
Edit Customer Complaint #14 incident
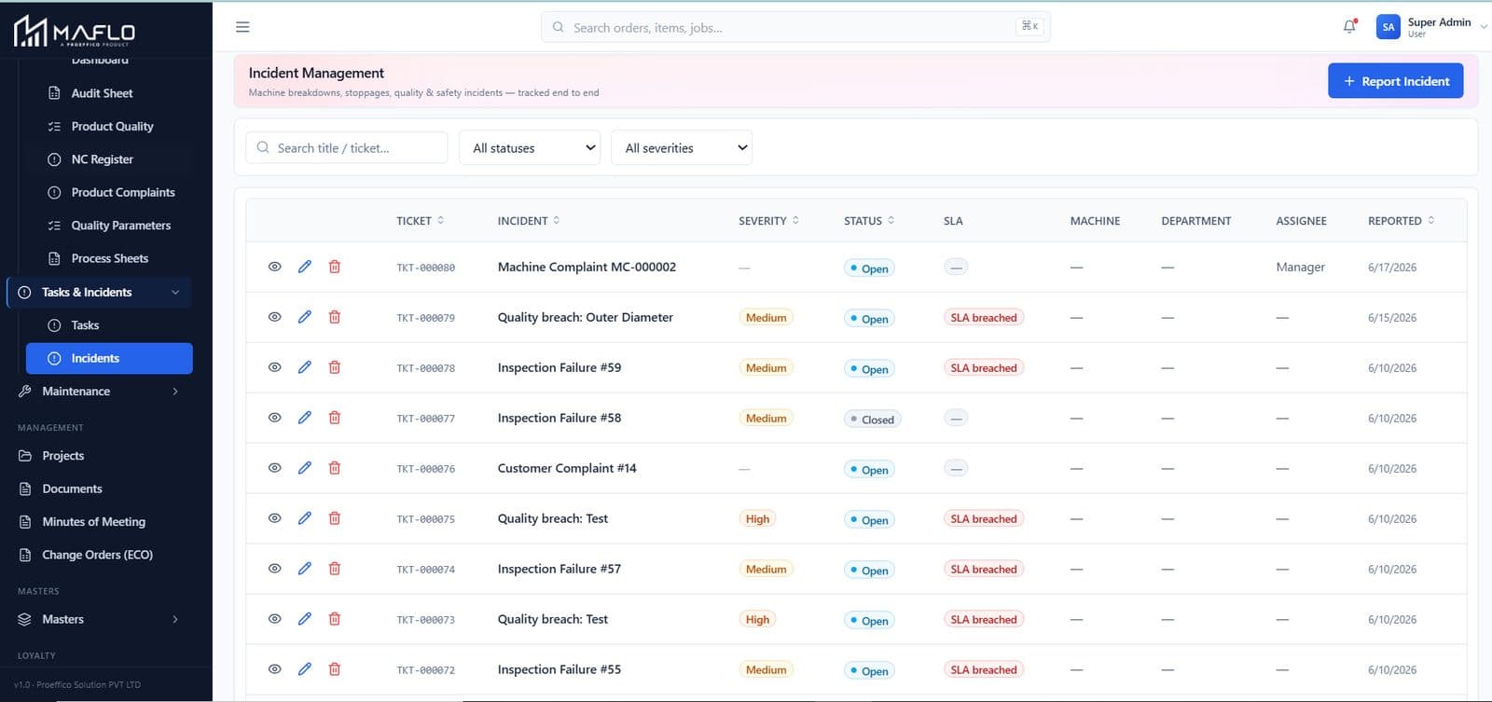[305, 468]
